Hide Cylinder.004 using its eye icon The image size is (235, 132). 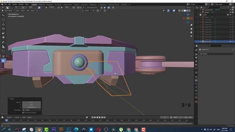click(230, 10)
